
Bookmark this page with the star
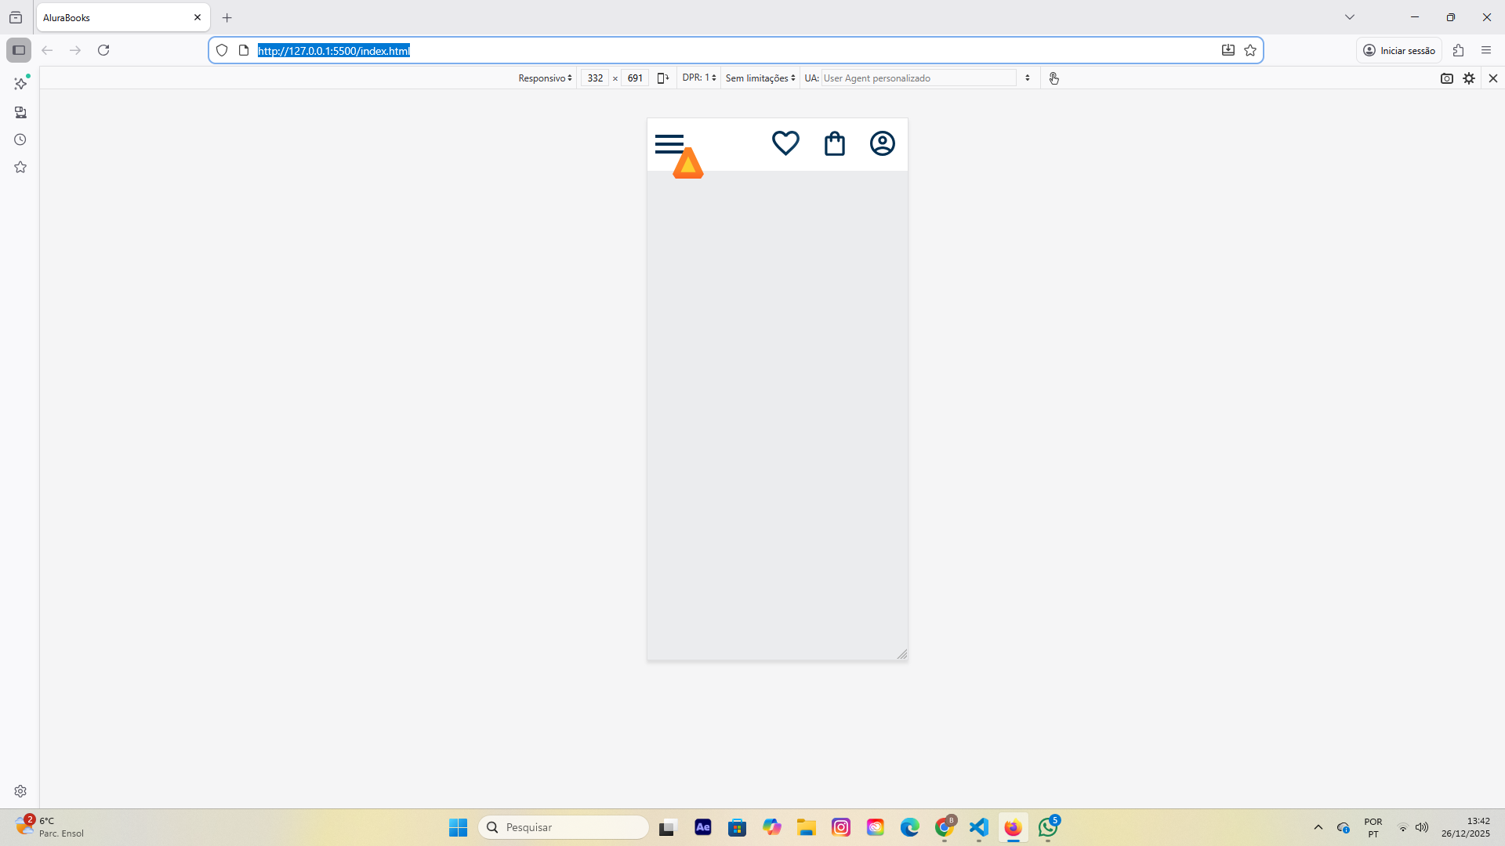pyautogui.click(x=1250, y=50)
